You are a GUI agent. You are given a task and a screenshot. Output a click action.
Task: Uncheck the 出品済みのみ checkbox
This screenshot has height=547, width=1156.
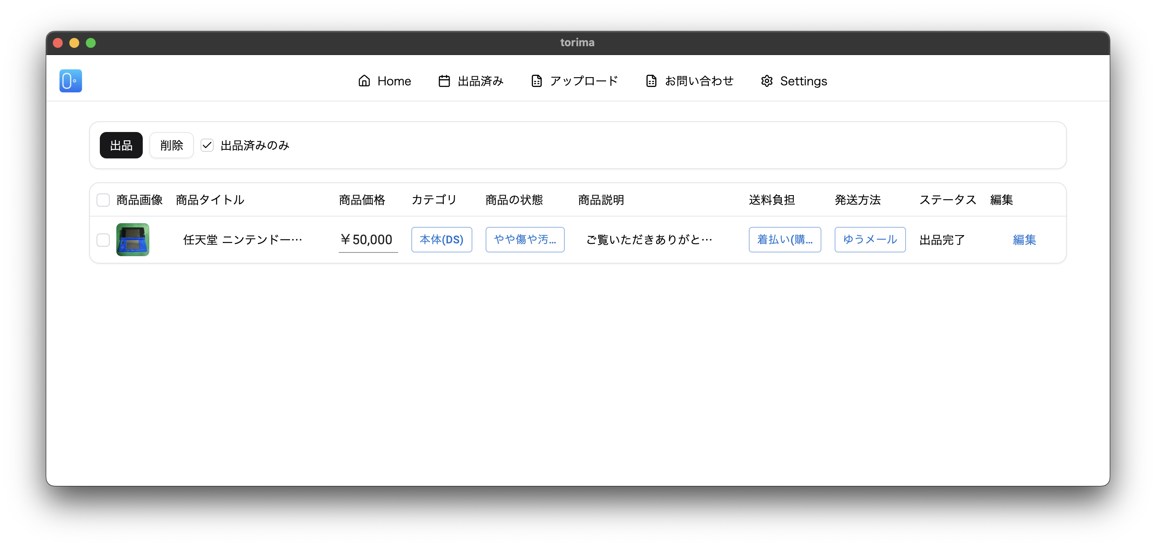click(207, 145)
